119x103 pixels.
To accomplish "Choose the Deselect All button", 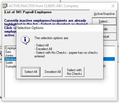I will coord(53,72).
